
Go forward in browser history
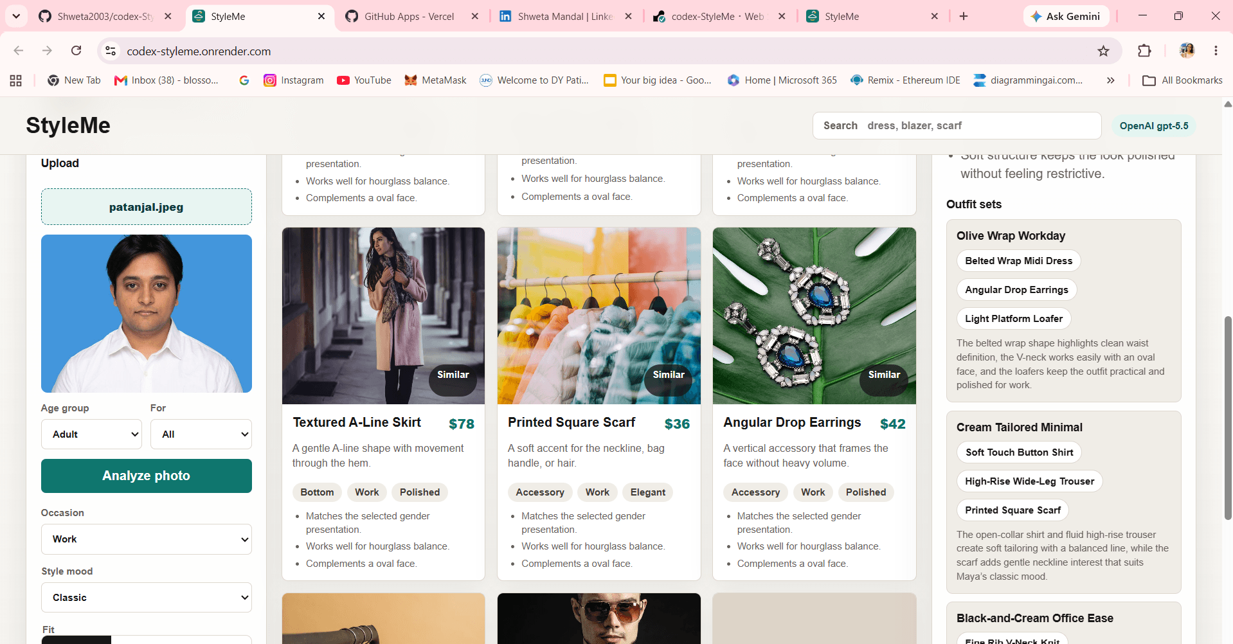point(47,51)
